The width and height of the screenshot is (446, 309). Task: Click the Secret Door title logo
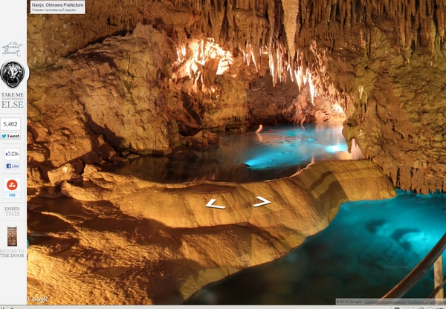[x=12, y=48]
